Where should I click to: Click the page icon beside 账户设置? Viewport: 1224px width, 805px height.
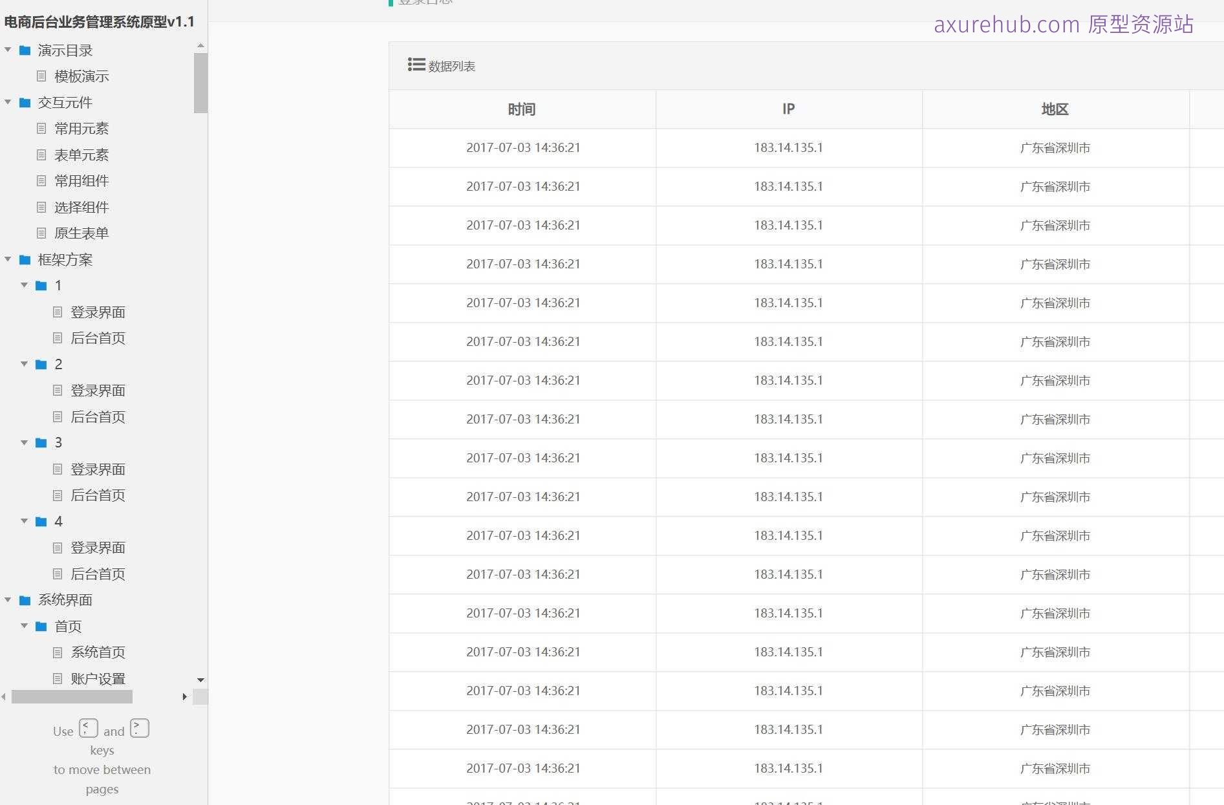click(58, 678)
